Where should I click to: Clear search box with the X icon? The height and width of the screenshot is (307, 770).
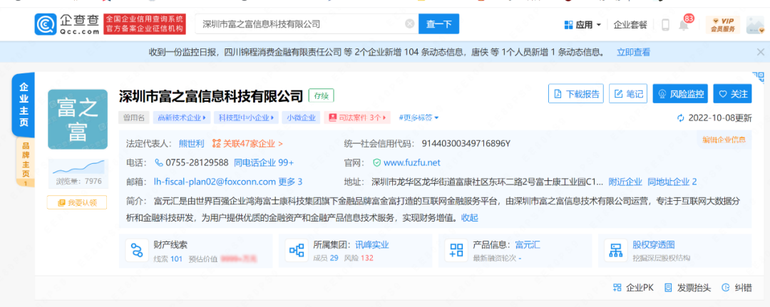coord(409,24)
